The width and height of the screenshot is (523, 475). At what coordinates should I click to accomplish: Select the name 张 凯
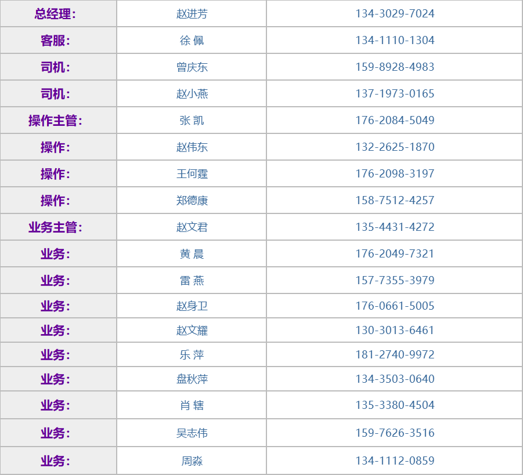click(192, 120)
